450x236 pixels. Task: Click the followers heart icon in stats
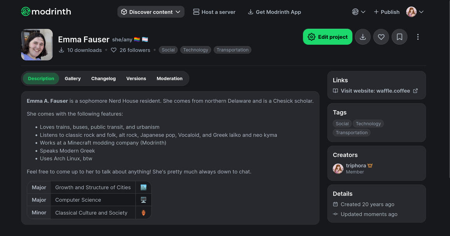pyautogui.click(x=114, y=50)
